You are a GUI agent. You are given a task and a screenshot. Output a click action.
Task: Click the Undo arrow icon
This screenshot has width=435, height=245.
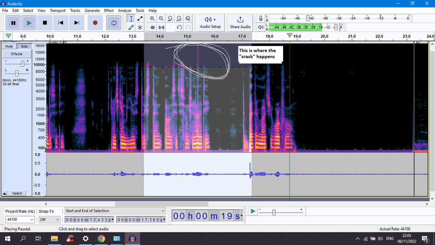click(179, 28)
